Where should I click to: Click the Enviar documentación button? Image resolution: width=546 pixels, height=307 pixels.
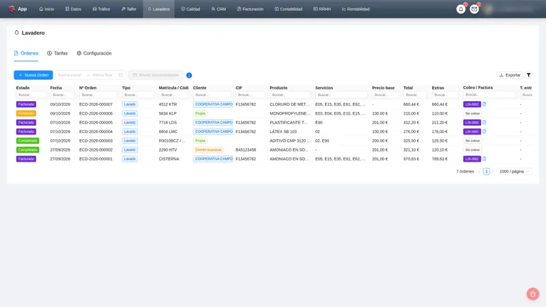point(156,75)
